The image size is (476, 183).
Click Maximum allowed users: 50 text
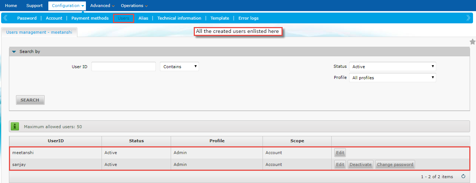tap(53, 127)
